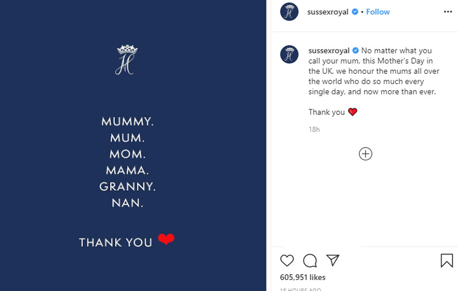This screenshot has height=291, width=458.
Task: Click the red heart emoji in caption
Action: click(353, 112)
